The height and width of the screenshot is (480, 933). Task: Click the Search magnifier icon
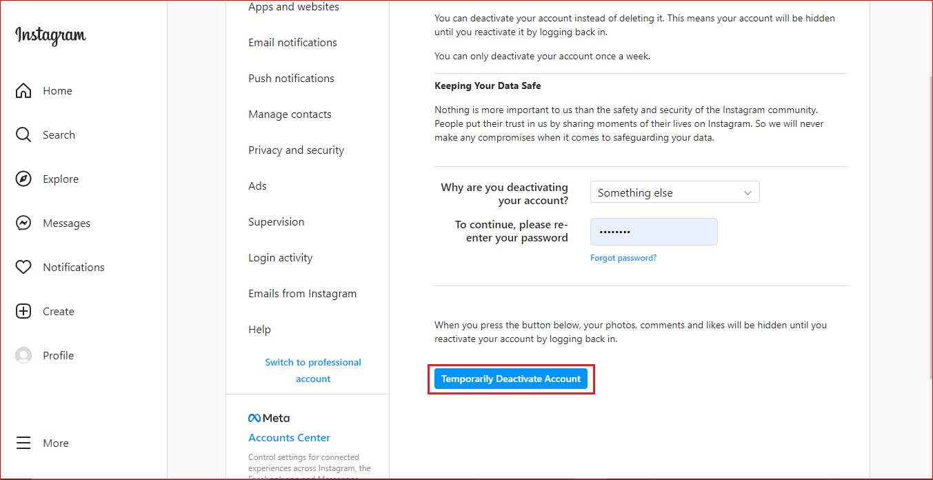pyautogui.click(x=23, y=135)
